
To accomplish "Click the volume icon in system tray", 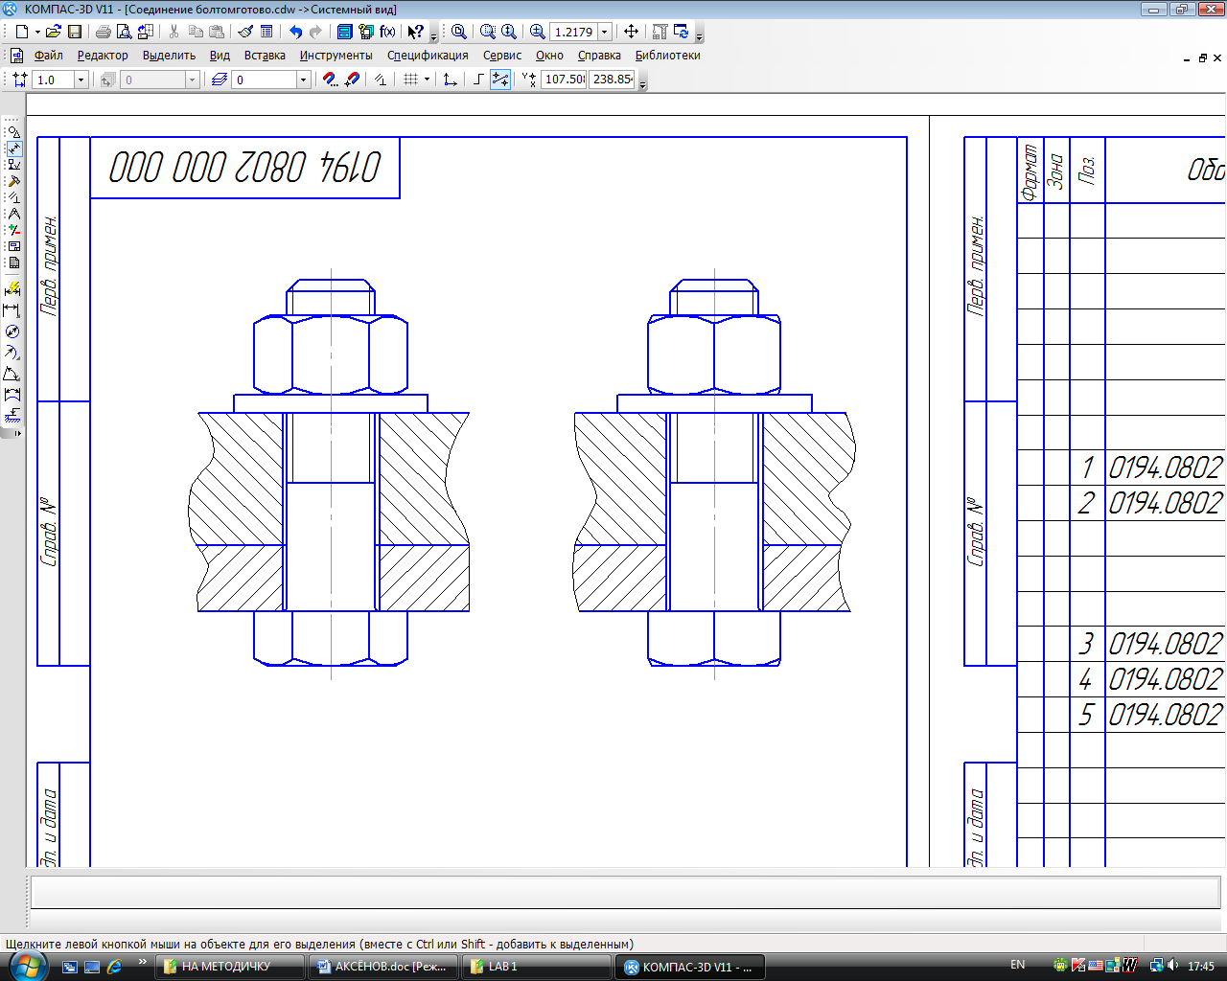I will point(1172,966).
